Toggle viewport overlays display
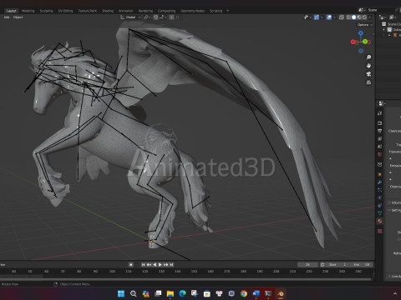This screenshot has height=300, width=401. click(329, 17)
